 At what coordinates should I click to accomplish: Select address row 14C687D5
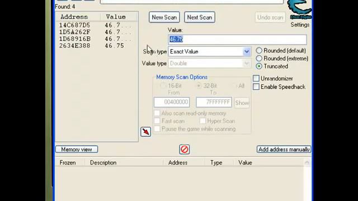pyautogui.click(x=97, y=25)
